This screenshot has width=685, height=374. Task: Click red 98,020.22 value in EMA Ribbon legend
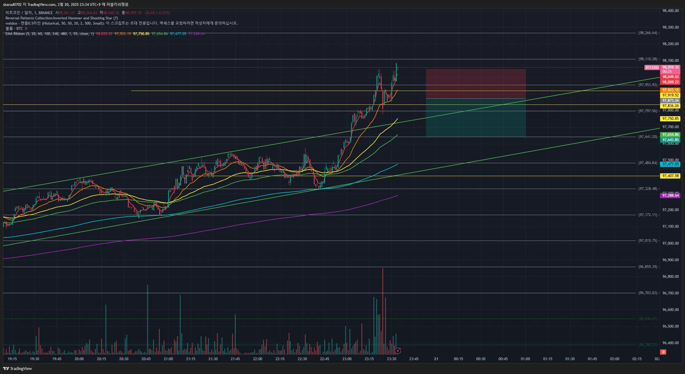coord(104,34)
